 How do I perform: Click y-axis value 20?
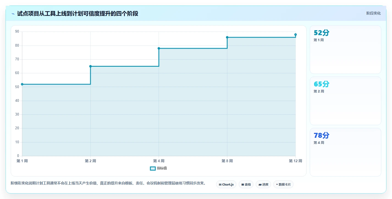pyautogui.click(x=17, y=128)
